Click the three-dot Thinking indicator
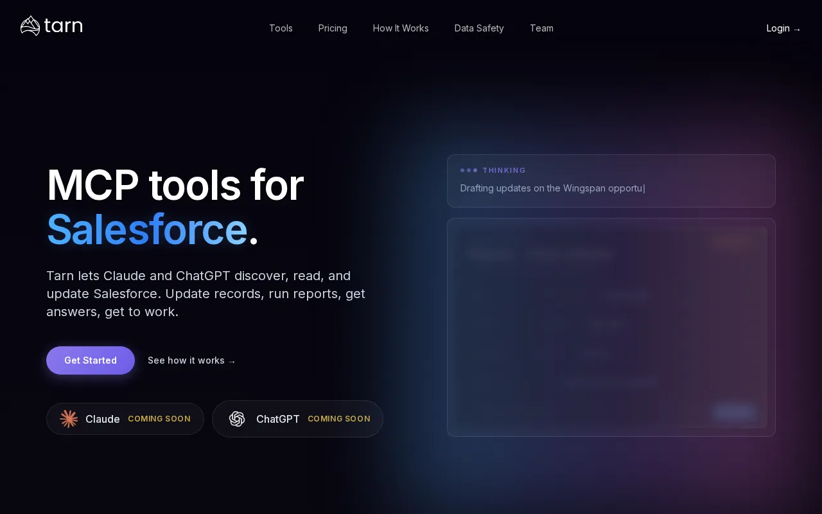822x514 pixels. pyautogui.click(x=469, y=170)
